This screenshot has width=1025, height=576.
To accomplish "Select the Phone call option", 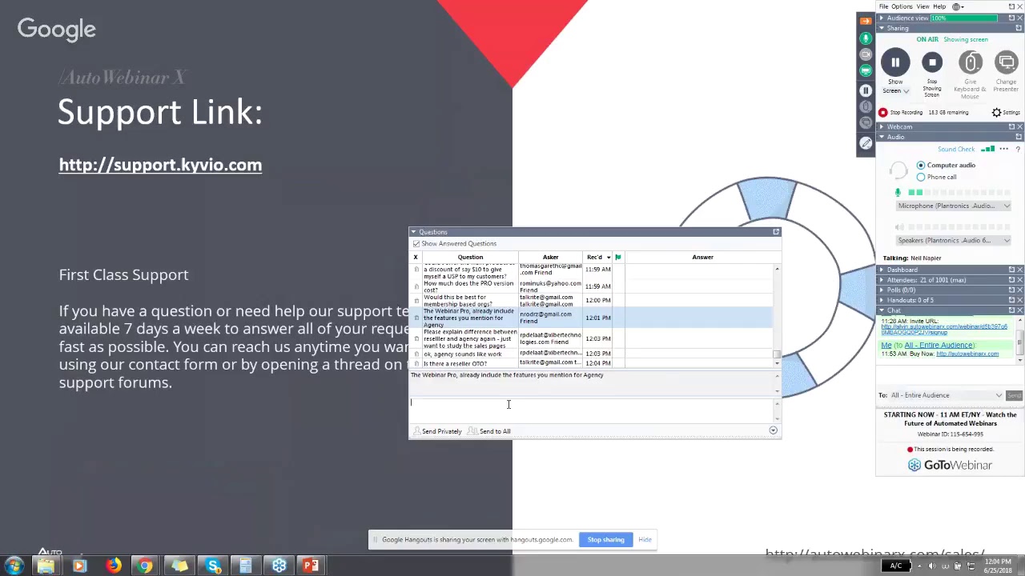I will pyautogui.click(x=921, y=177).
